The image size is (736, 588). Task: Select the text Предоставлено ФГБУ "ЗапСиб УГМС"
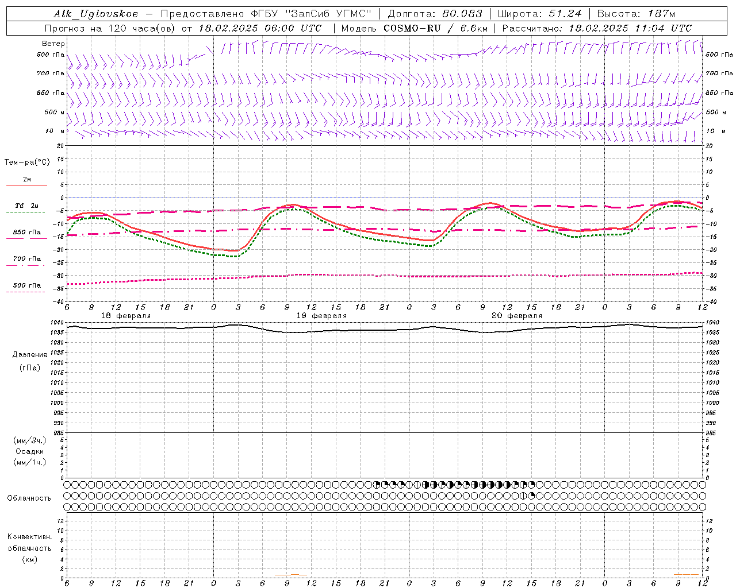pyautogui.click(x=266, y=14)
